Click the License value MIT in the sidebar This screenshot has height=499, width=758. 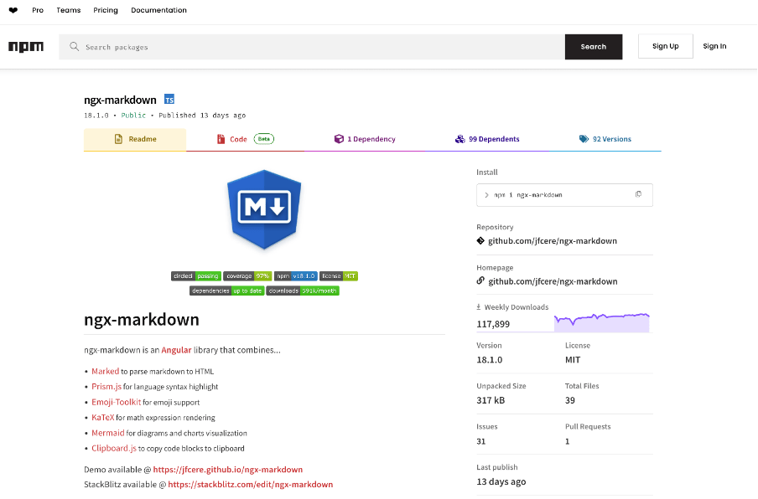tap(573, 359)
